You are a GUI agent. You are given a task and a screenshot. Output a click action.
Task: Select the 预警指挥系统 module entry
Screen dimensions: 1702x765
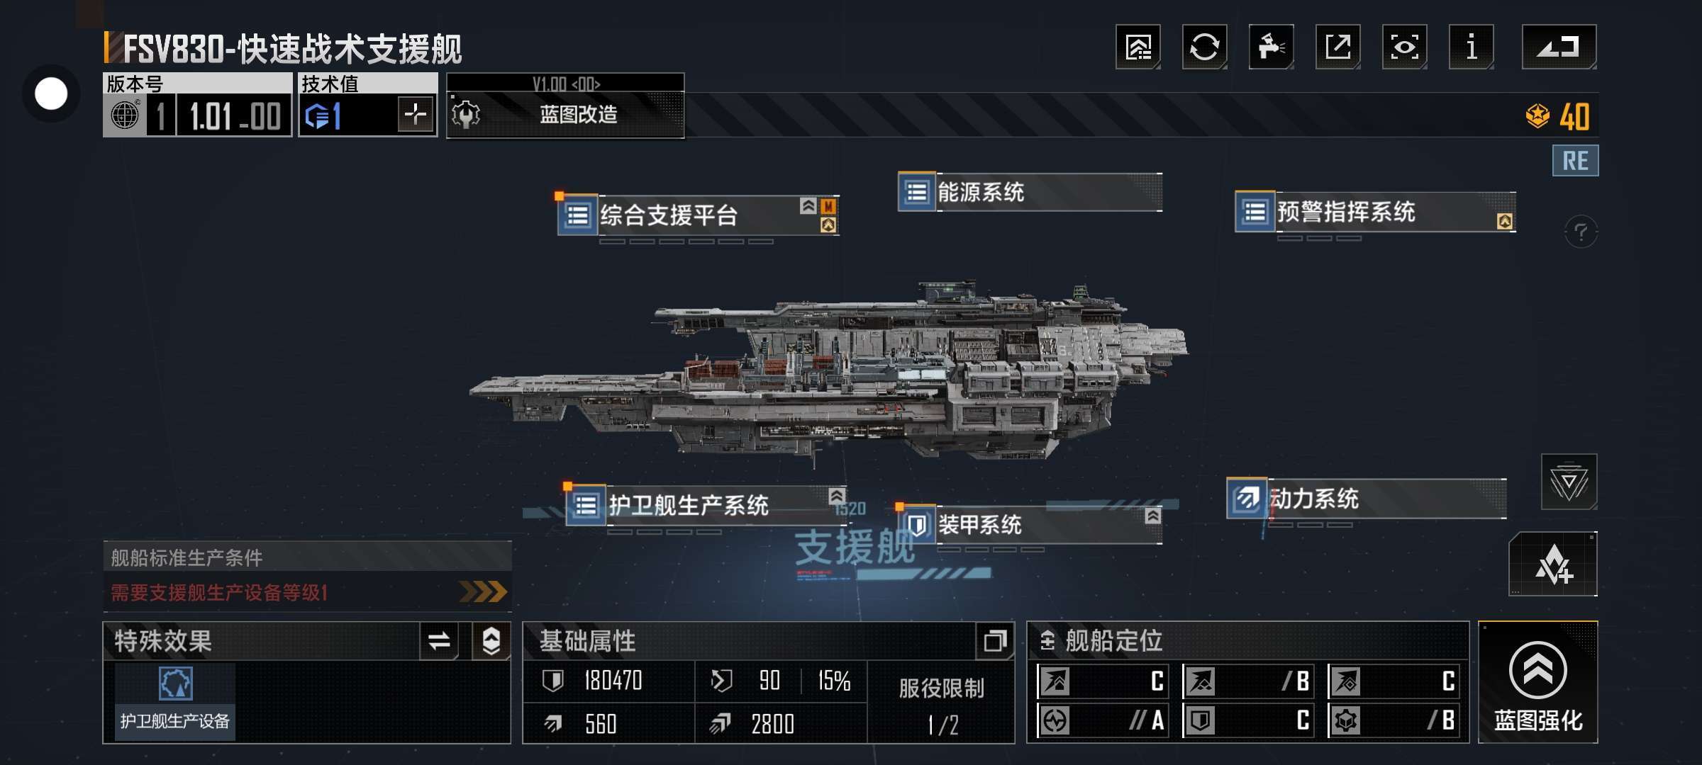[x=1375, y=212]
